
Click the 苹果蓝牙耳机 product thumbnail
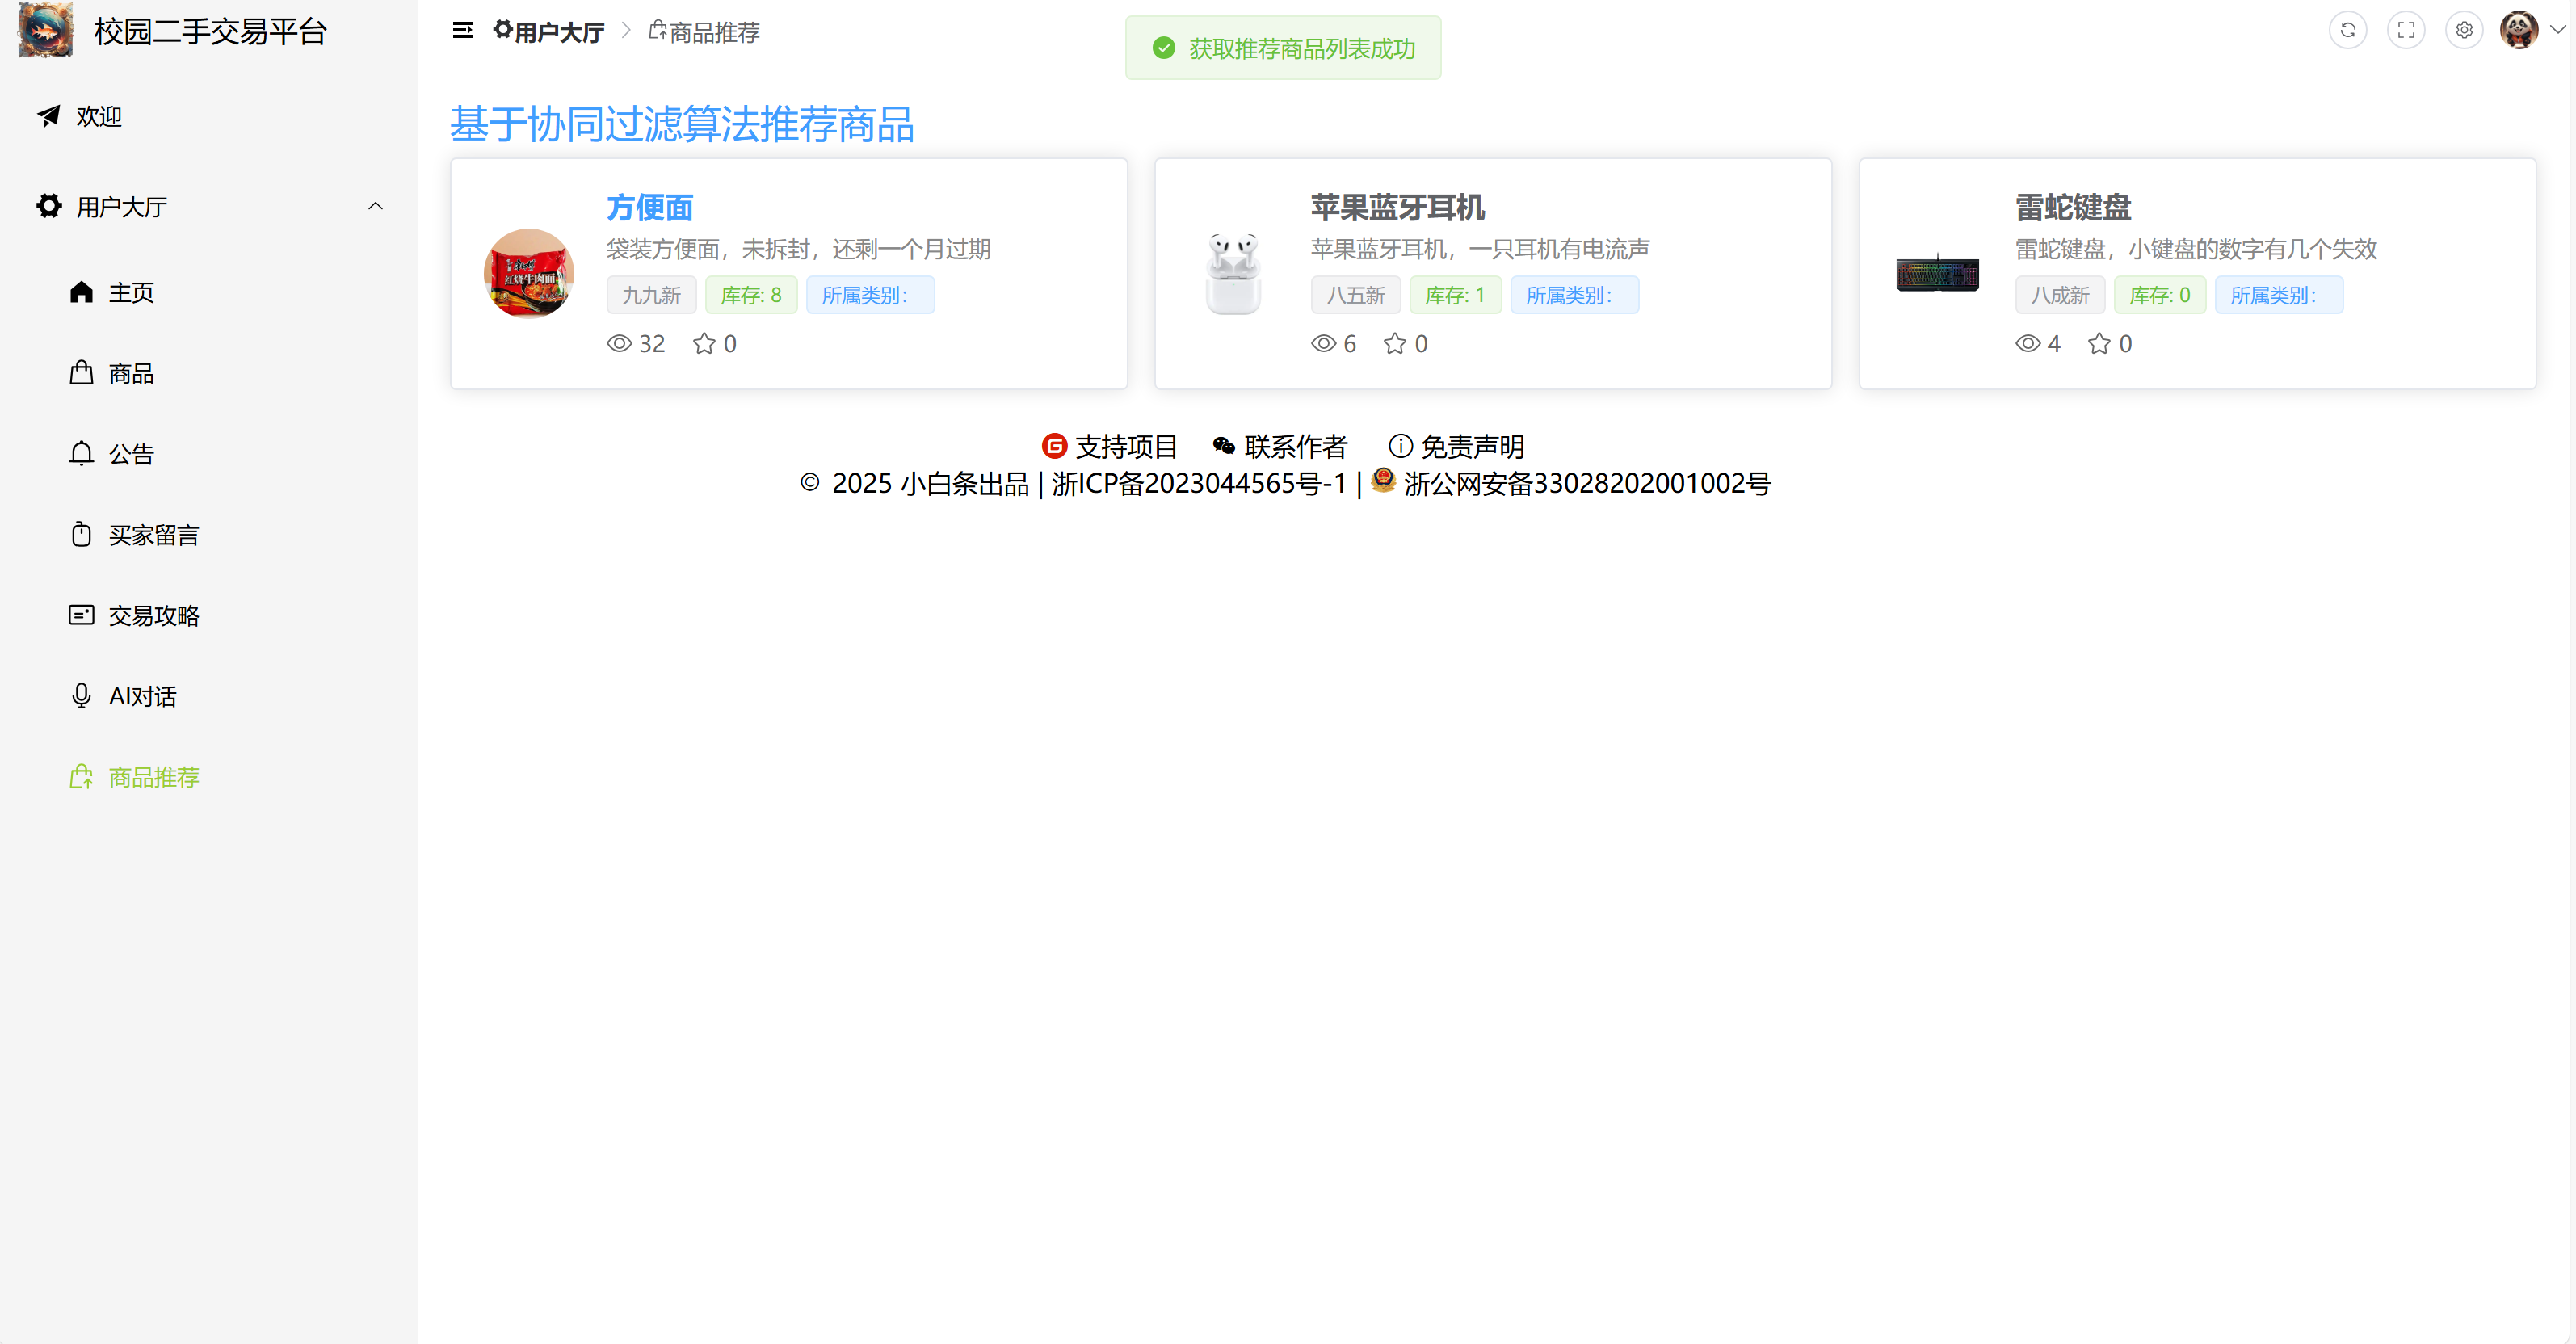(1233, 273)
